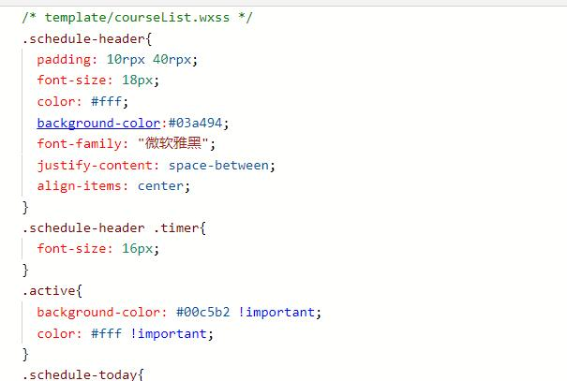Follow the underlined background-color property link

coord(98,124)
